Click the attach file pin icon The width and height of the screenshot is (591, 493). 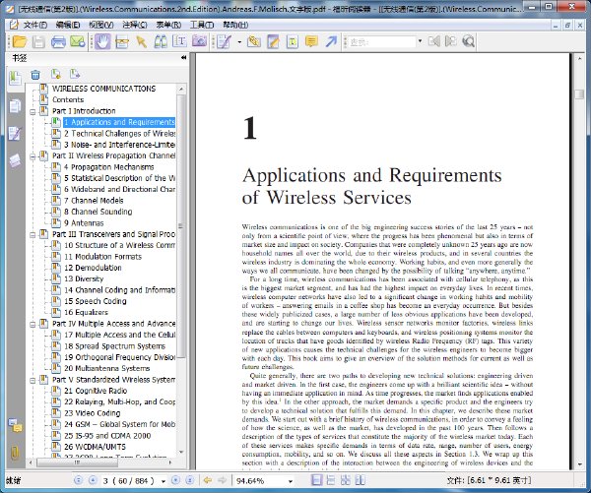coord(254,41)
